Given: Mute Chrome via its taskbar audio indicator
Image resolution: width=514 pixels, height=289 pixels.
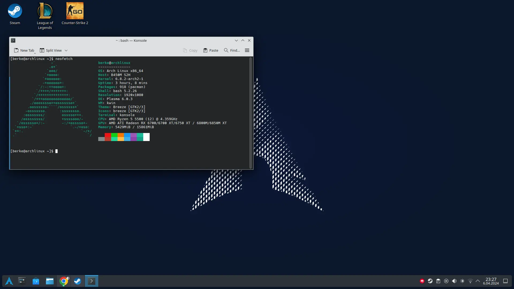Looking at the screenshot, I should (68, 278).
